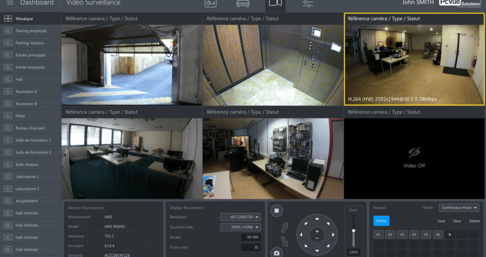Open the Resolution dropdown HD 1280x720

point(241,217)
